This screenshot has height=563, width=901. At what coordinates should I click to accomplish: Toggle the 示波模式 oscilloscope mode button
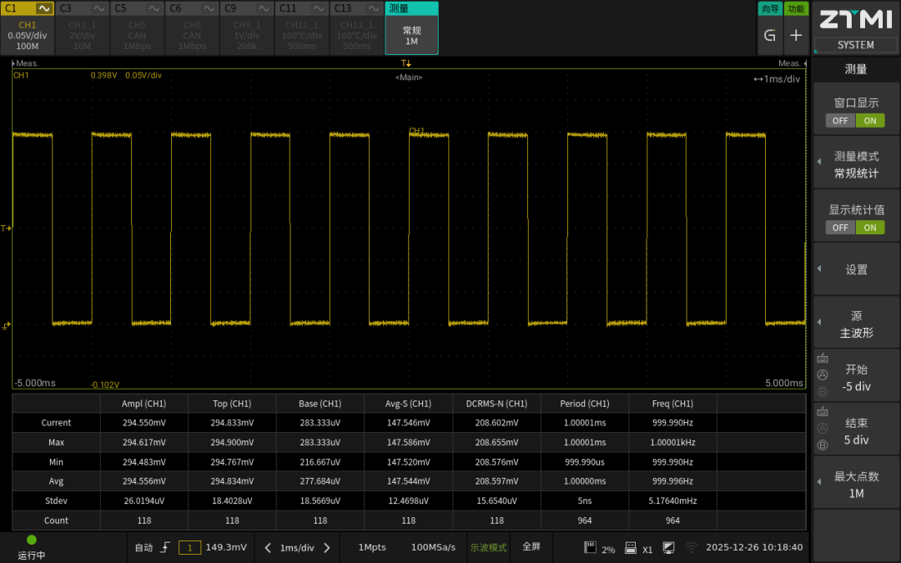pos(488,547)
